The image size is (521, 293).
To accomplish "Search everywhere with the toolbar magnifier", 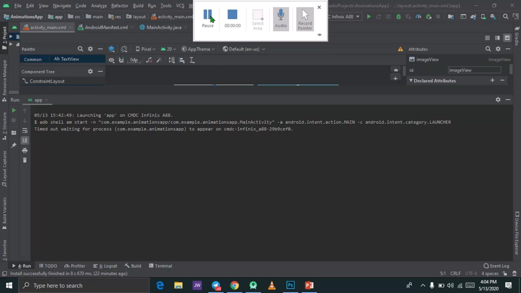I will tap(506, 17).
